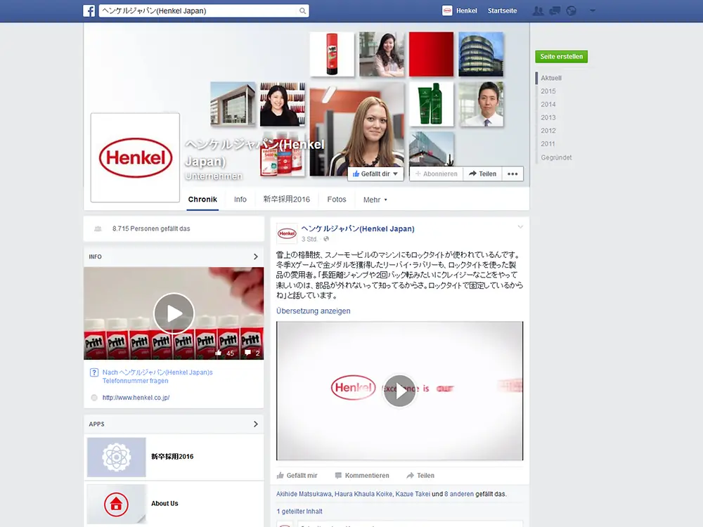Open Startseite in top bar
Viewport: 703px width, 527px height.
point(502,11)
